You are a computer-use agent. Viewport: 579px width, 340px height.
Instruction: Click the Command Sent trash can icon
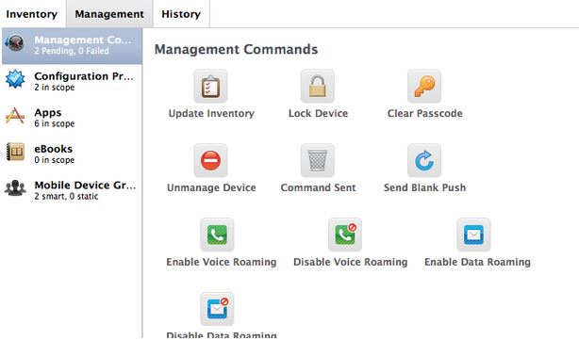(318, 161)
